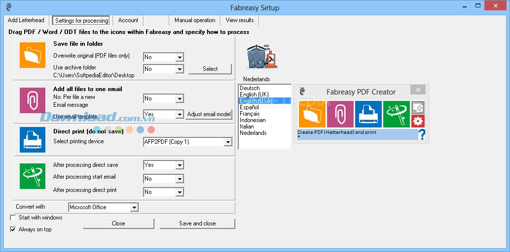Viewport: 510px width, 252px height.
Task: Click the Adjust email model button
Action: (x=209, y=114)
